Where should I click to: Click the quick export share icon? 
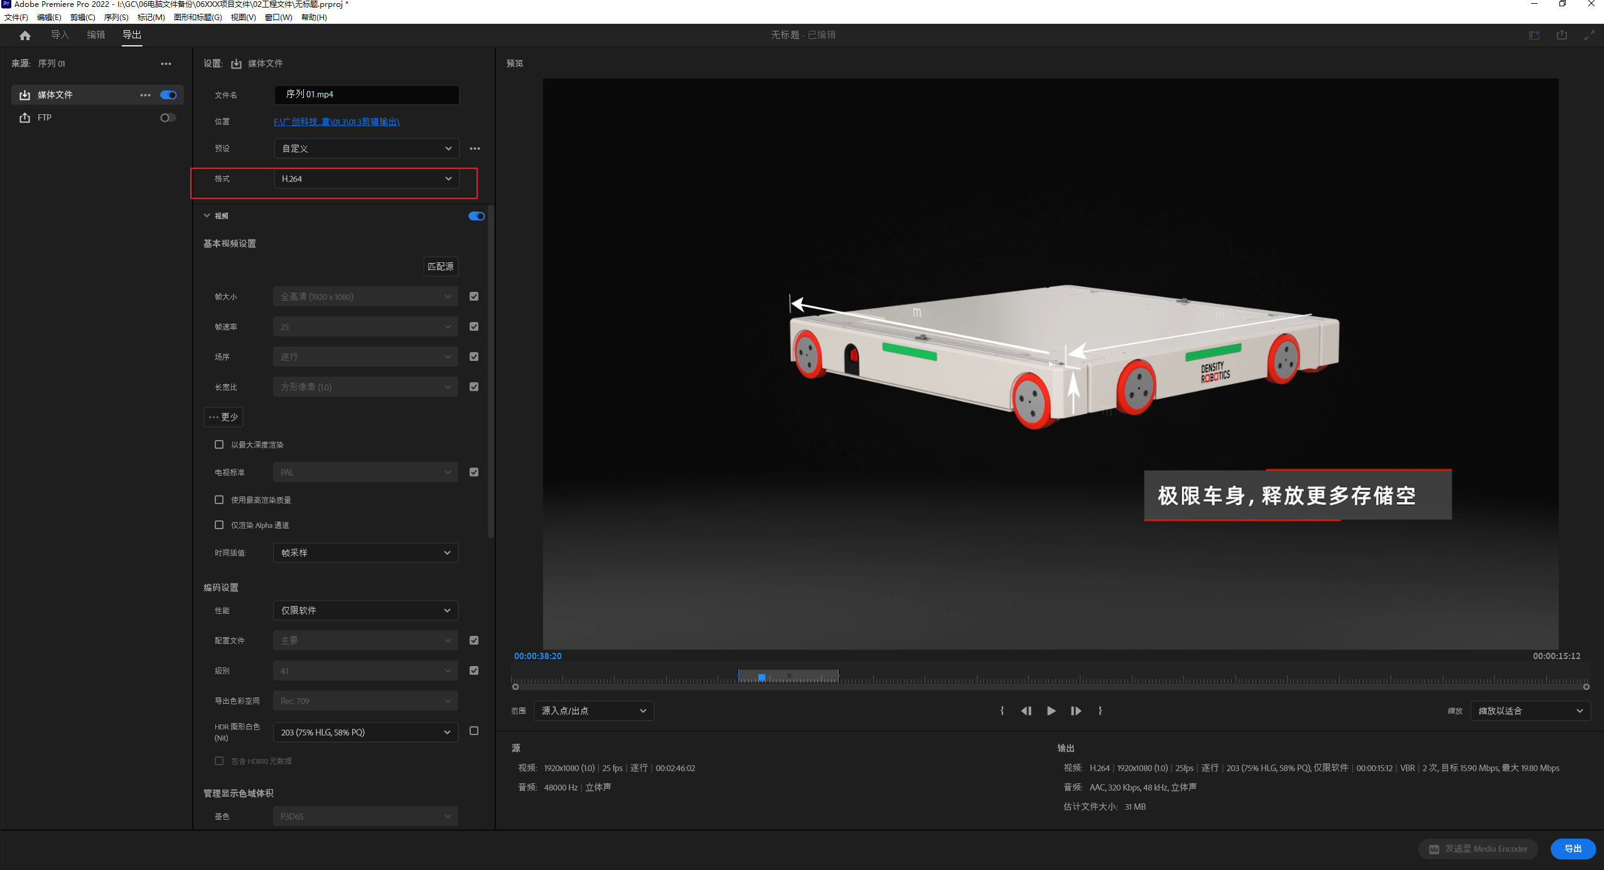(1561, 35)
